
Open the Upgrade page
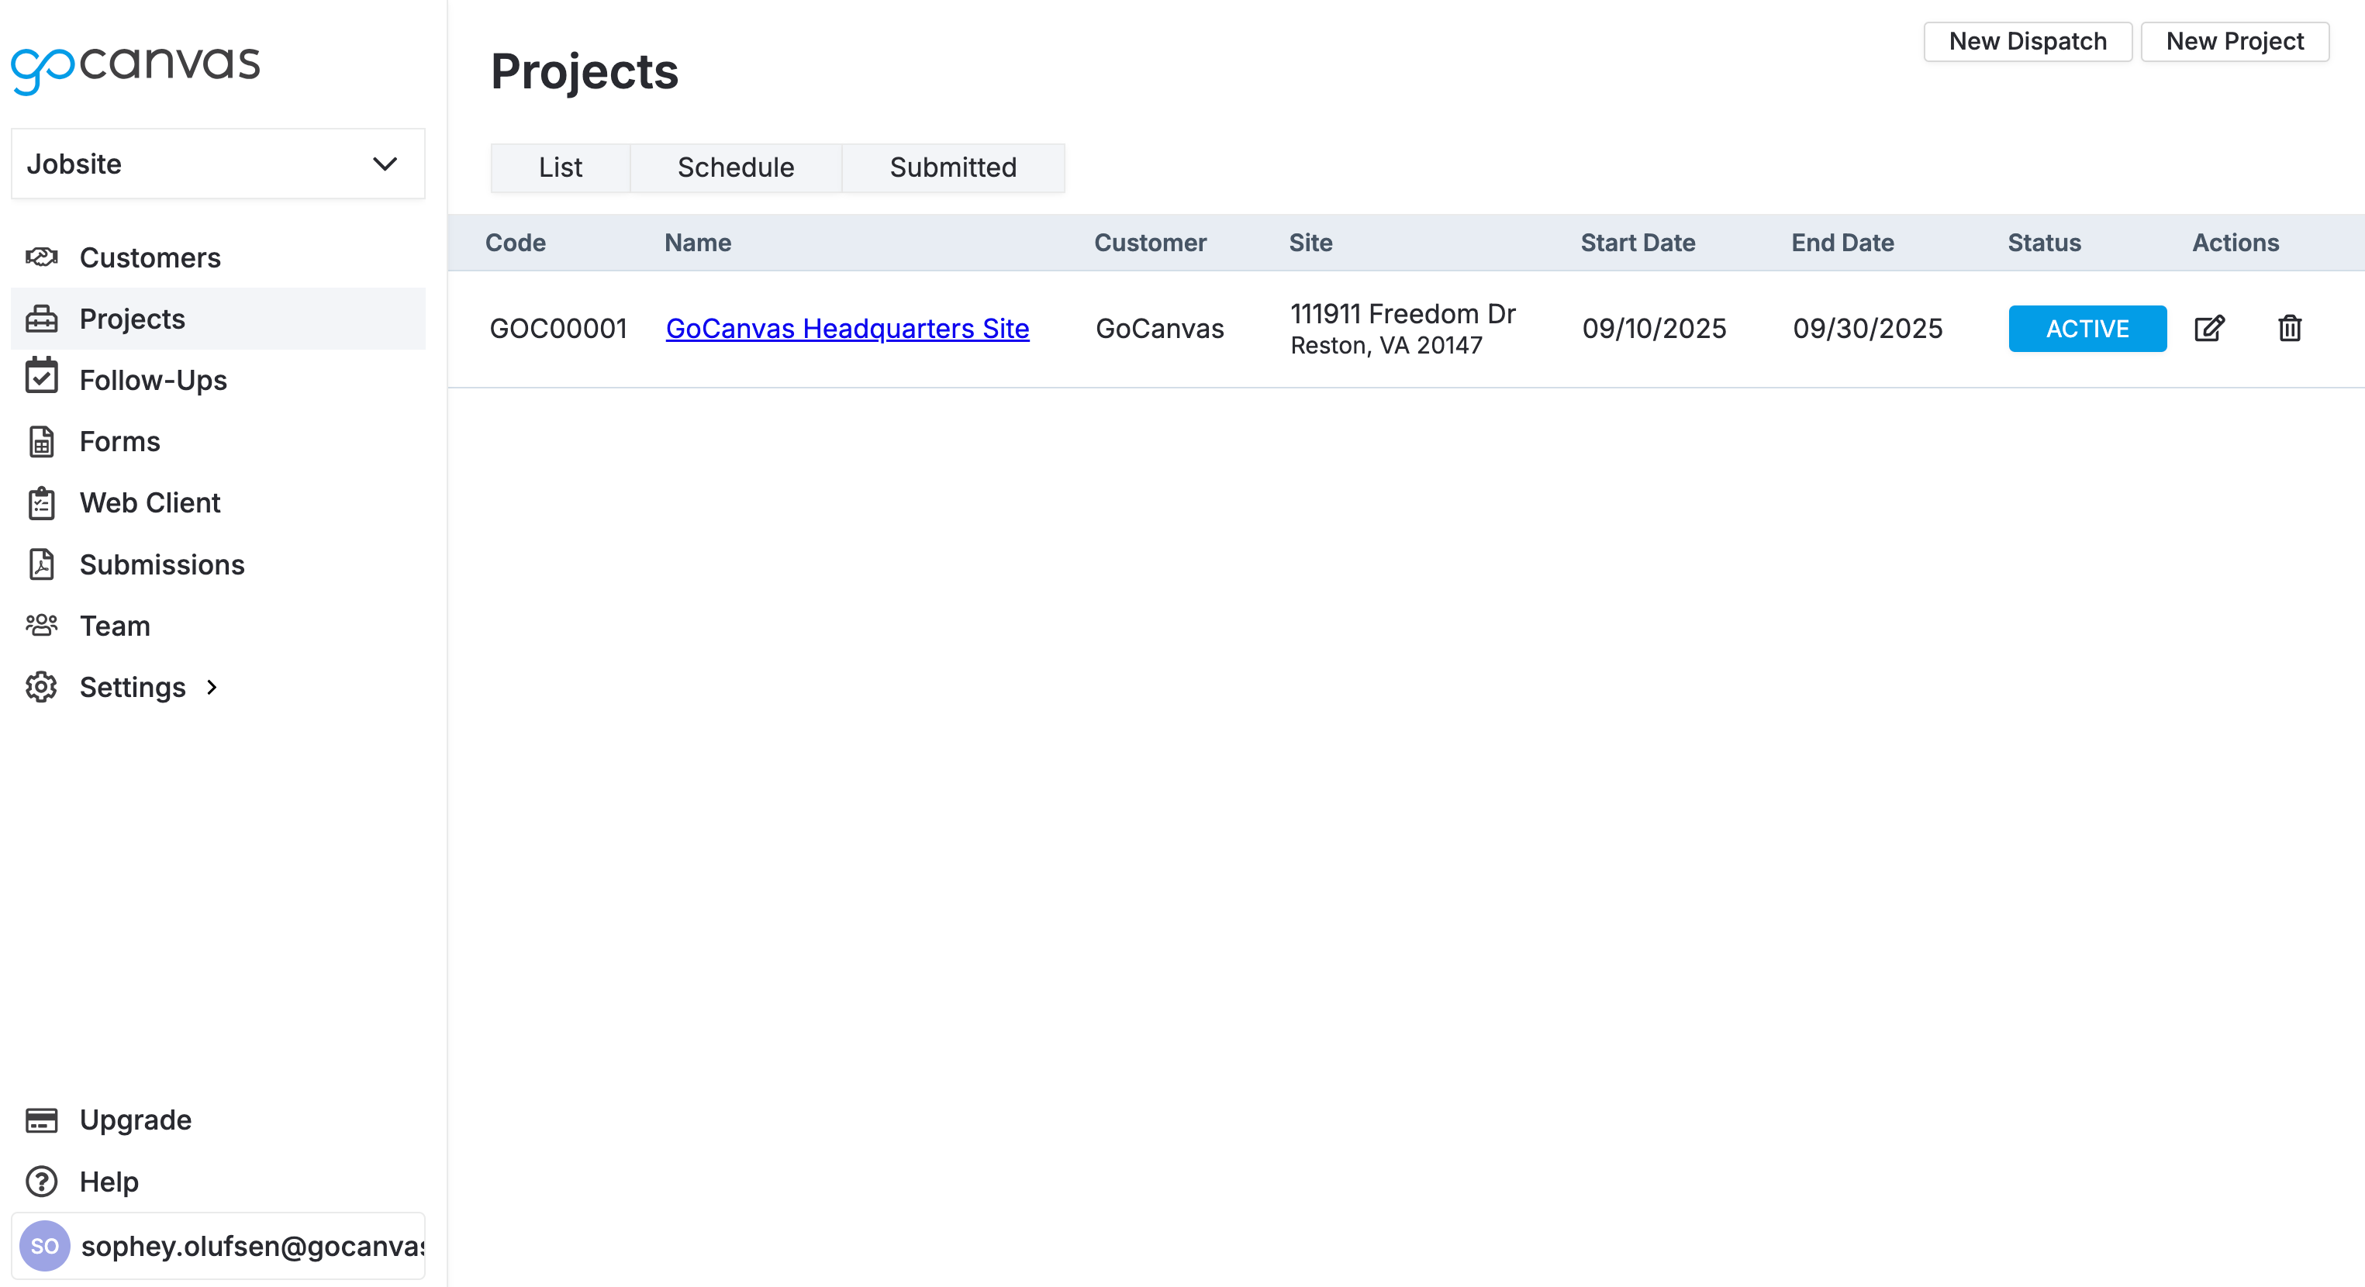[x=218, y=1120]
